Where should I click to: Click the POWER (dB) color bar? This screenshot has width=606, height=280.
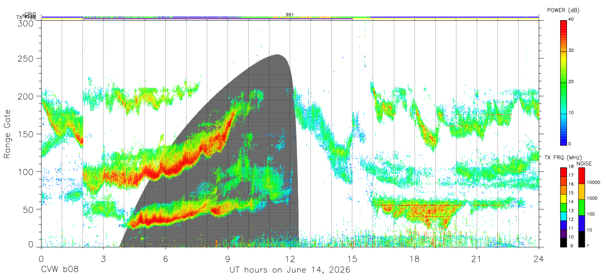coord(564,82)
